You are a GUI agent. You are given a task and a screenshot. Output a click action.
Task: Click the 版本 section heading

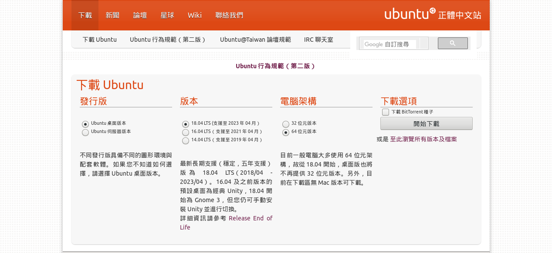[x=189, y=101]
